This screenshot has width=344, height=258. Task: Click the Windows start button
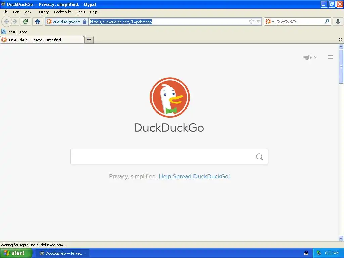pos(16,253)
